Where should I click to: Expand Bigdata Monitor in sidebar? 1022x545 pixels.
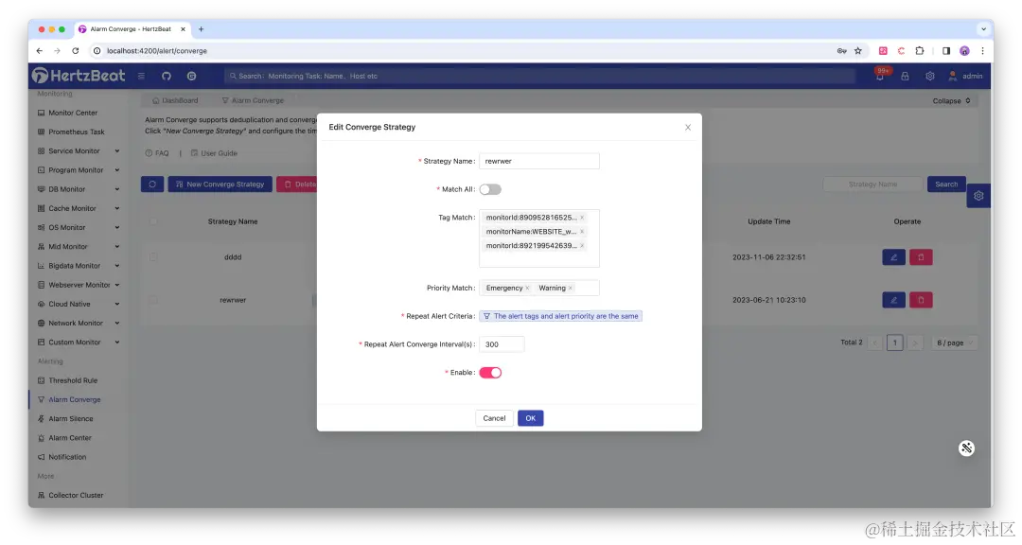coord(79,265)
